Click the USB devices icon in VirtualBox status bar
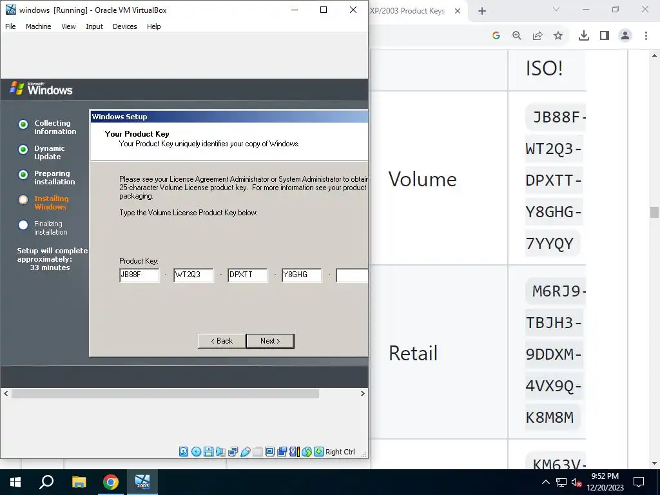This screenshot has height=495, width=660. coord(246,452)
